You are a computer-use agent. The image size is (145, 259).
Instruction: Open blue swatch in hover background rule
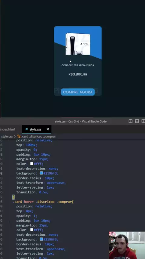click(x=41, y=239)
